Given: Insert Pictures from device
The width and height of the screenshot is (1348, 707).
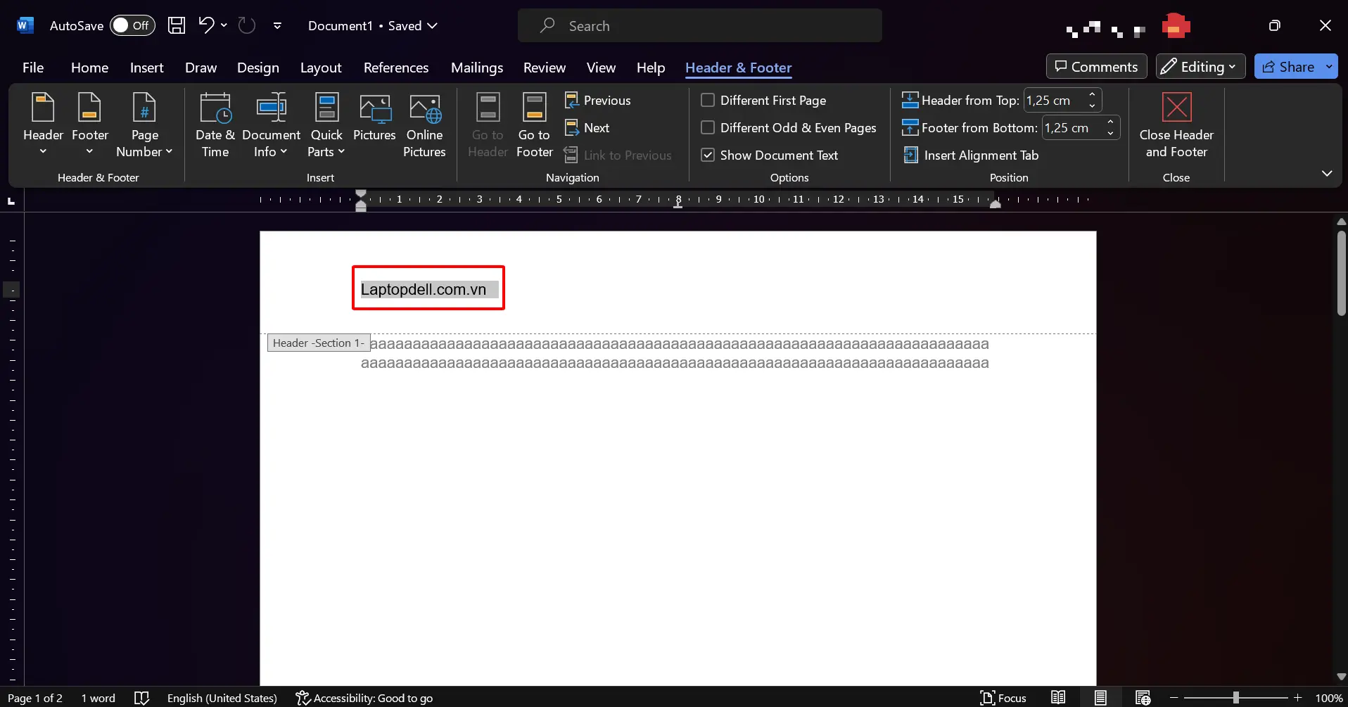Looking at the screenshot, I should [x=374, y=117].
